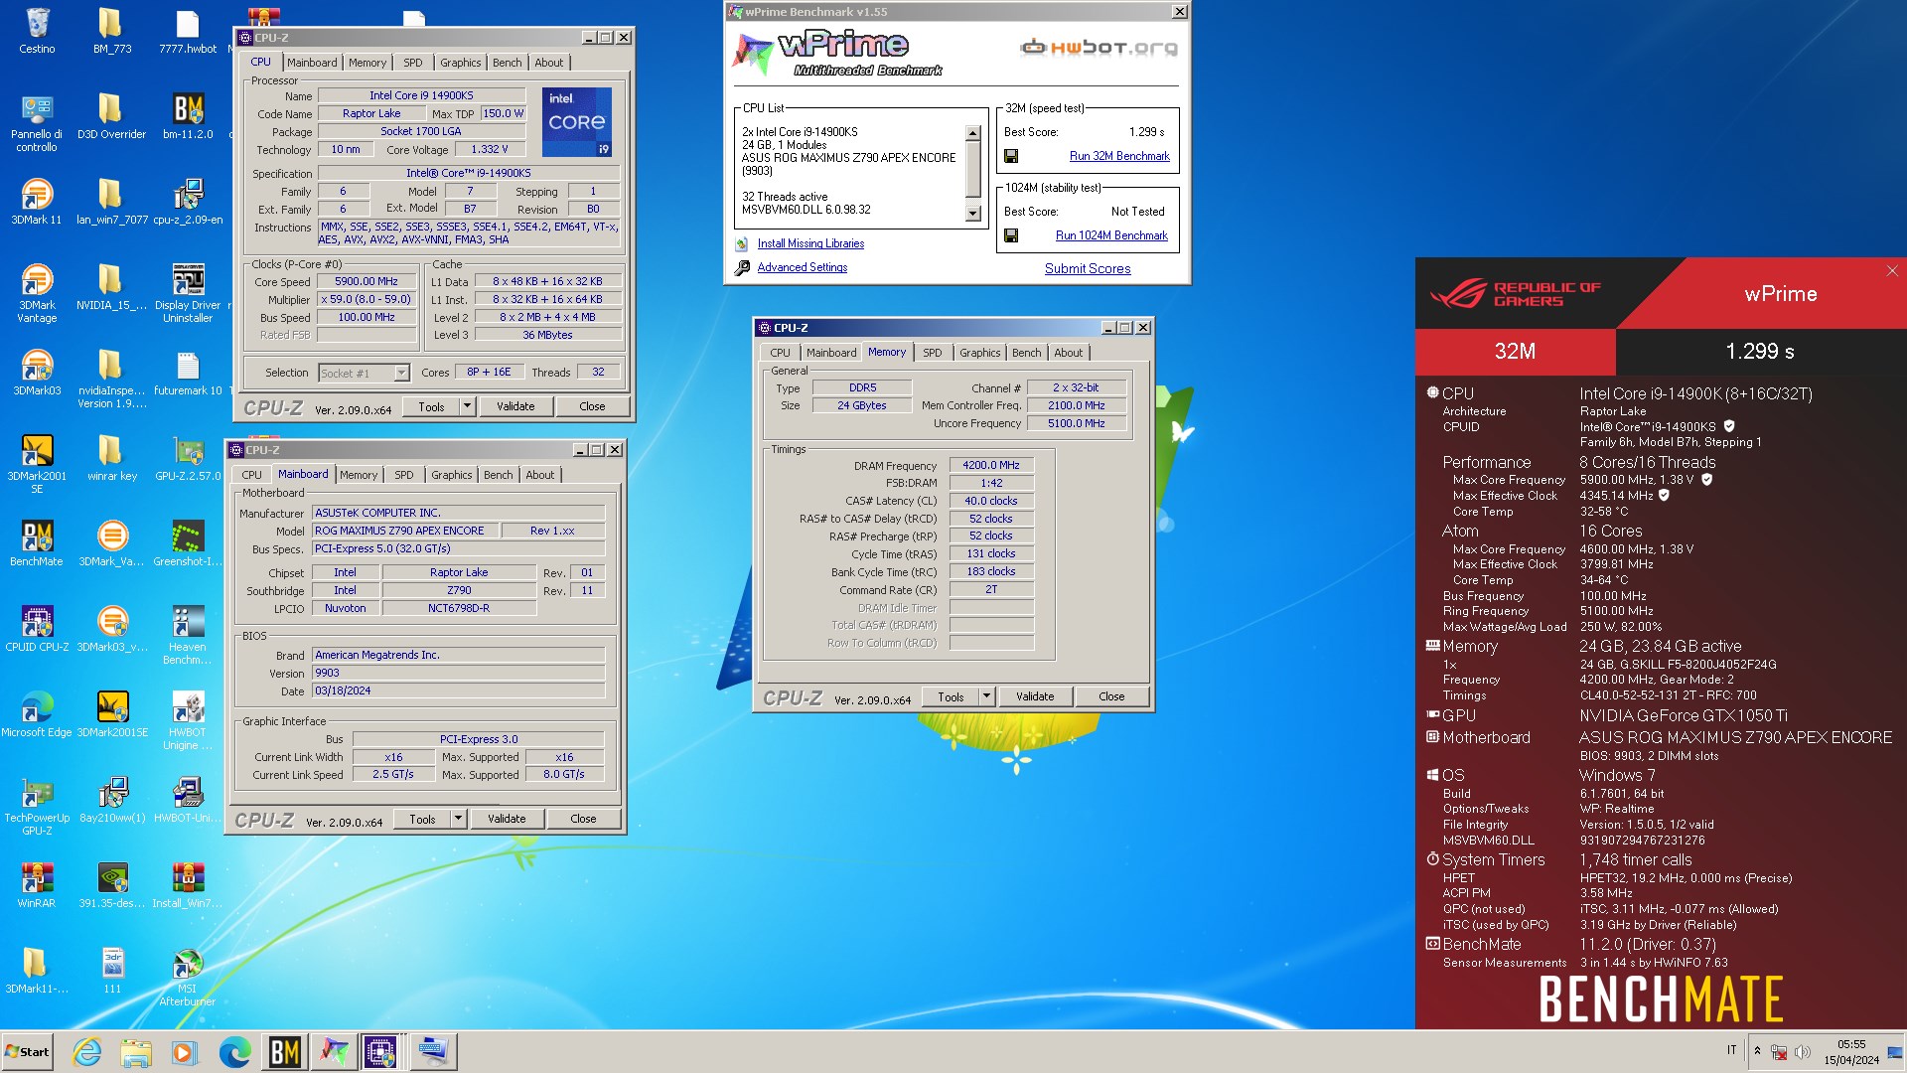Click Submit Scores link in wPrime
1907x1073 pixels.
(x=1088, y=268)
